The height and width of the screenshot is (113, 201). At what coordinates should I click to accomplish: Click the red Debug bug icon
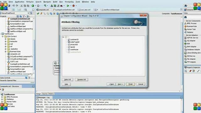coord(73,6)
